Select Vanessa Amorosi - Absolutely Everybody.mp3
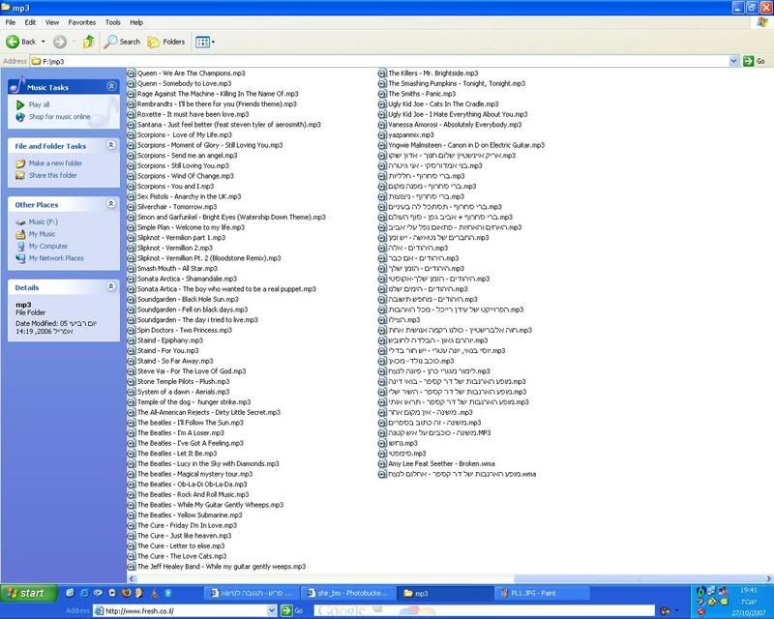 455,125
